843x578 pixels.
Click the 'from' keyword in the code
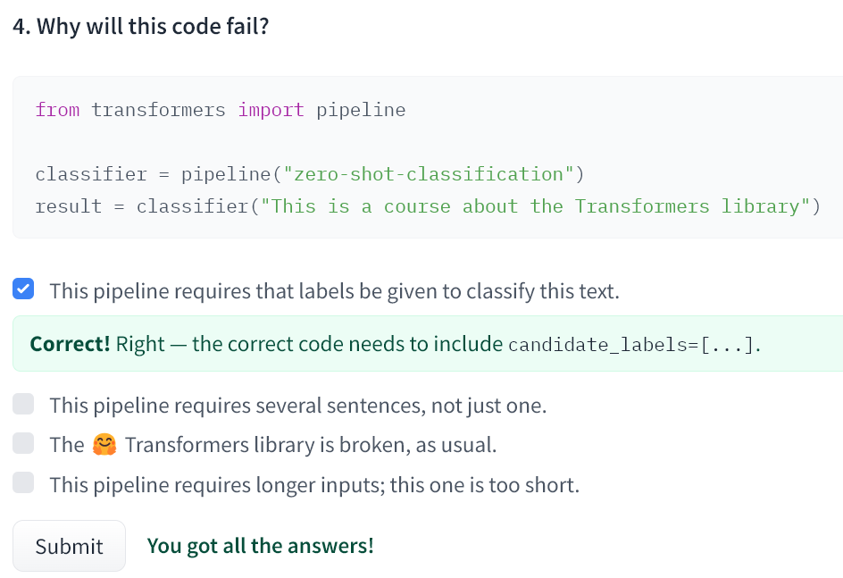click(57, 110)
